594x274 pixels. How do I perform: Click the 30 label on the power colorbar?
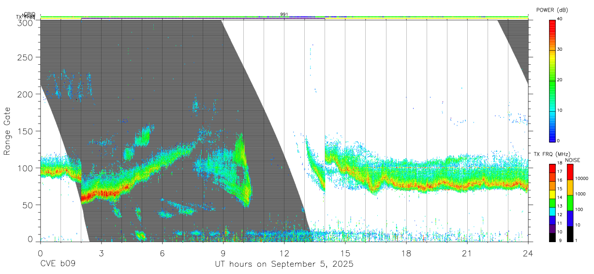pos(560,49)
